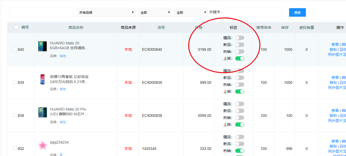Viewport: 346px width, 156px height.
Task: Tick the select-all checkbox in the 编号 header
Action: [16, 27]
